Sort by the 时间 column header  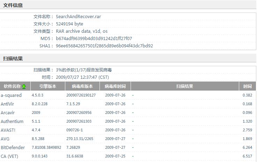tap(248, 86)
